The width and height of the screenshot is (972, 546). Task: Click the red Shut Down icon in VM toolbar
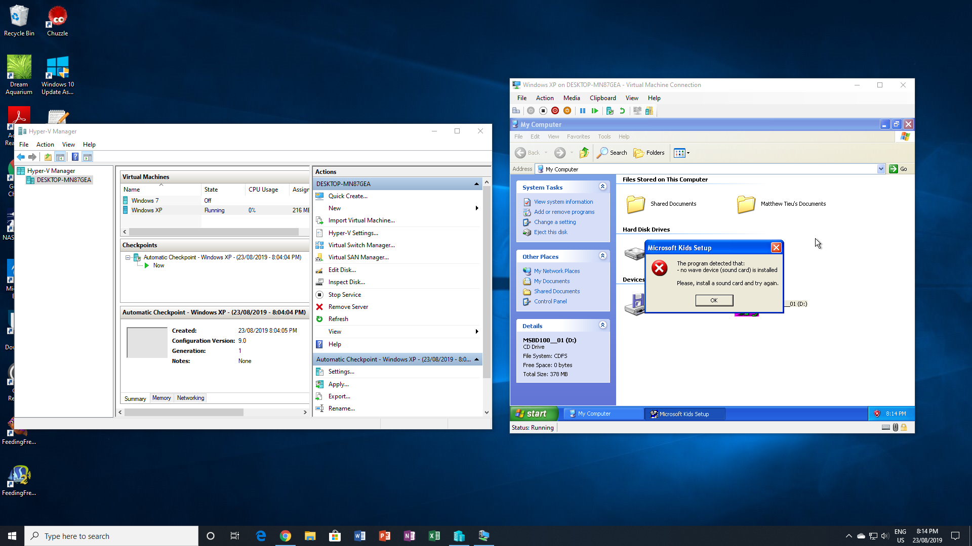tap(555, 111)
